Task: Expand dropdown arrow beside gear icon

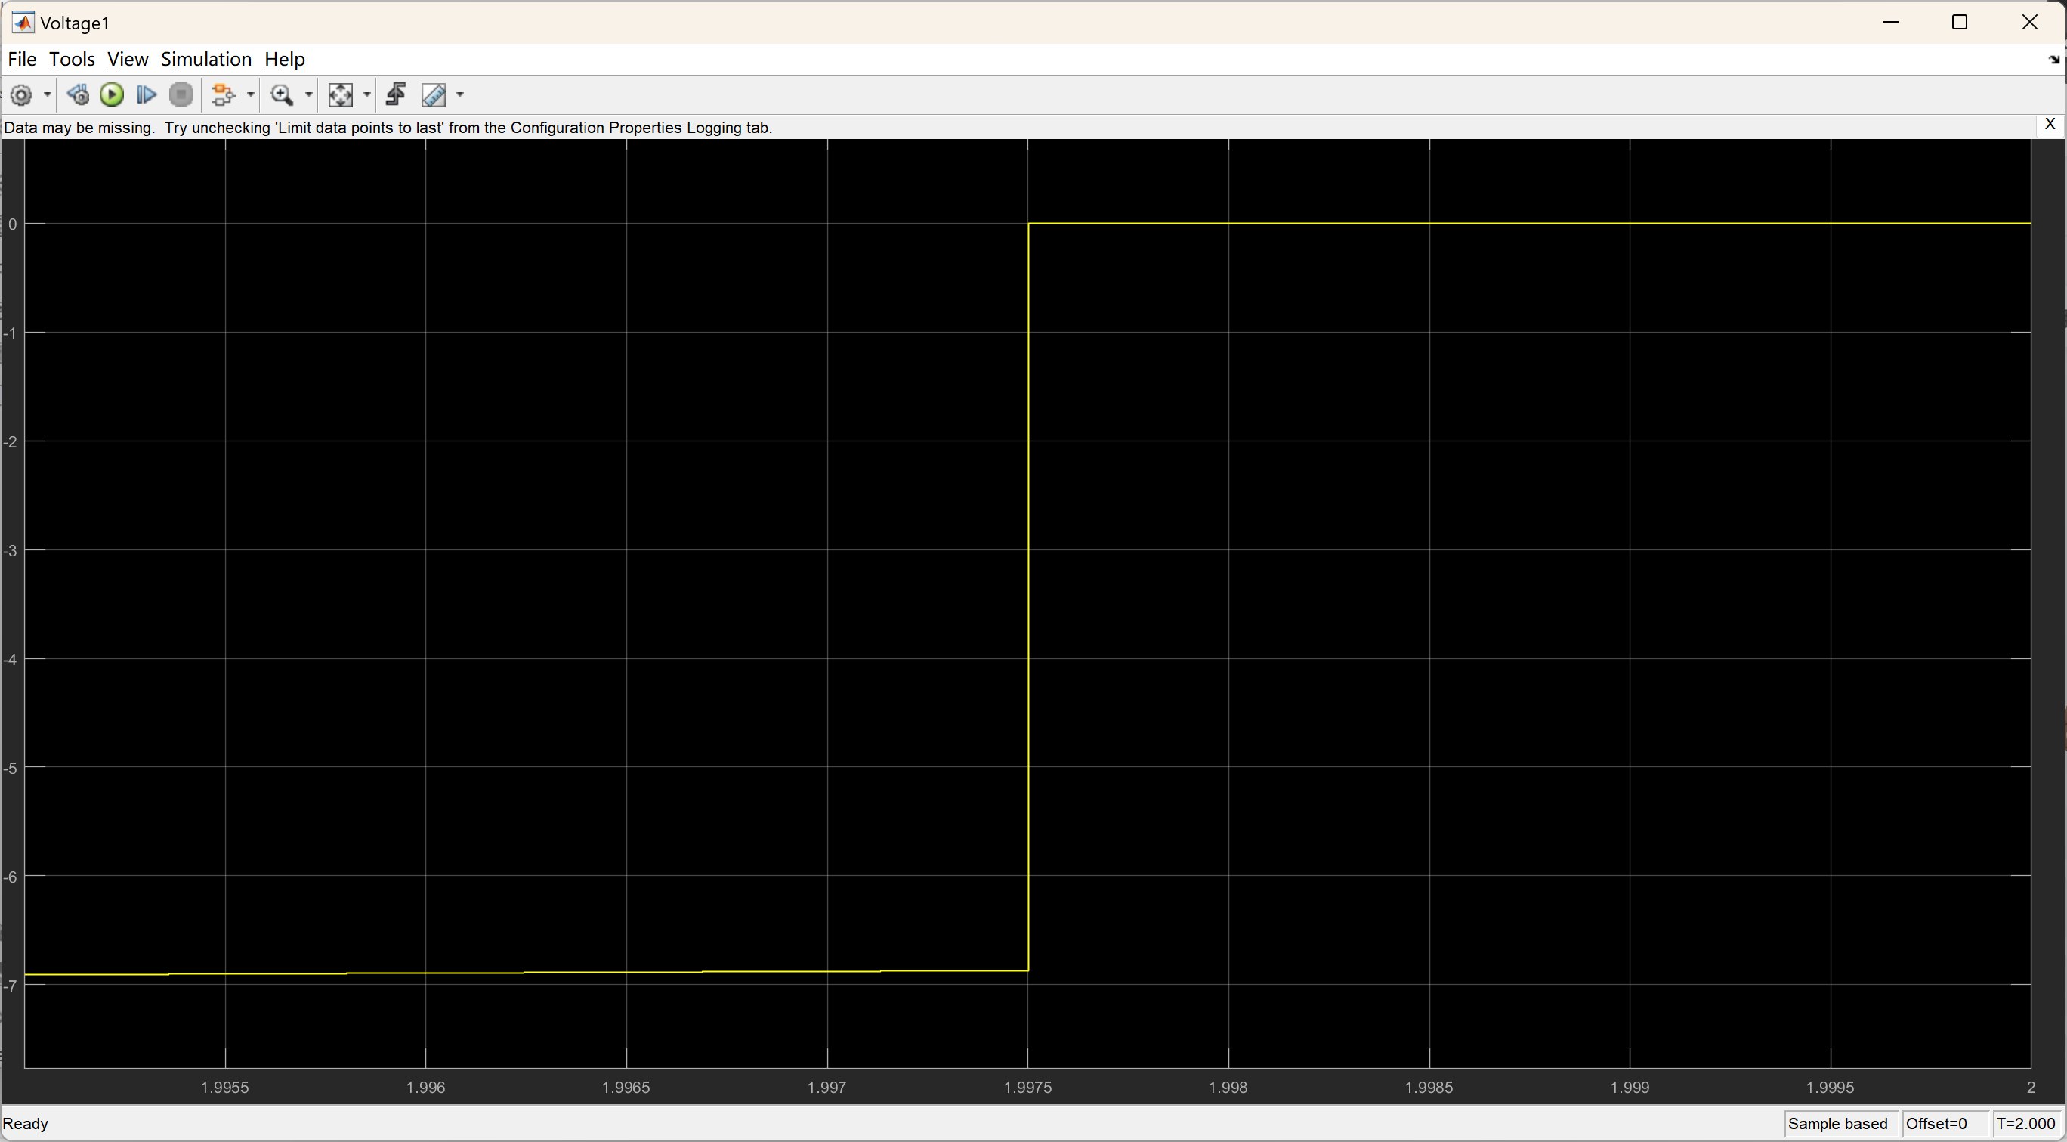Action: click(48, 95)
